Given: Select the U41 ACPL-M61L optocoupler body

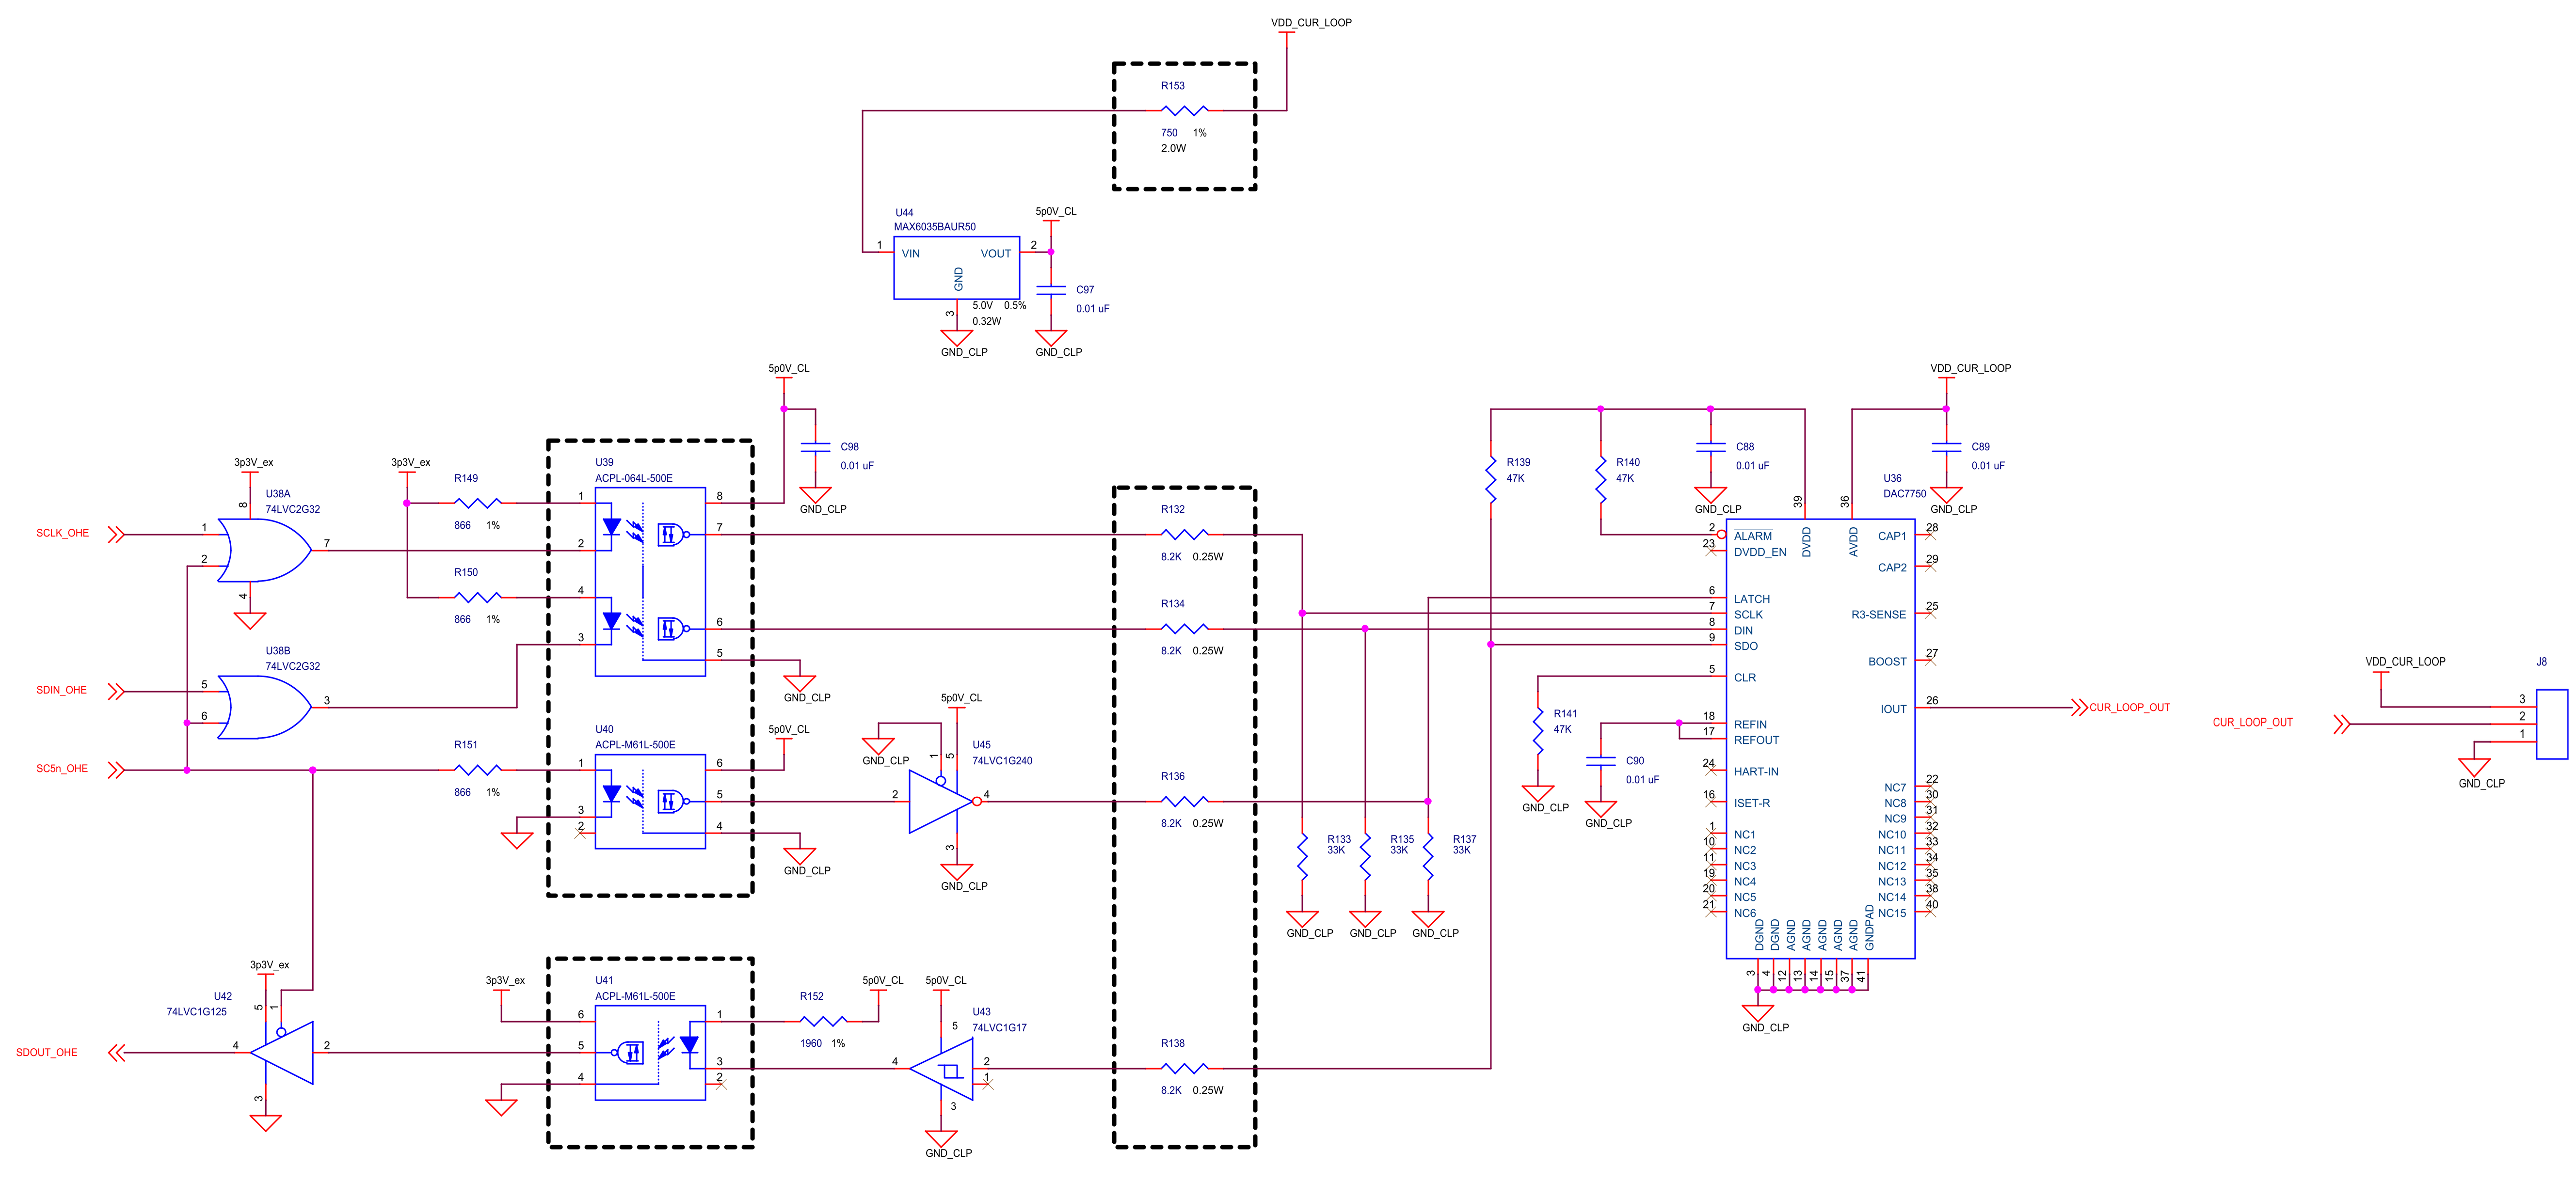Looking at the screenshot, I should pos(650,1052).
